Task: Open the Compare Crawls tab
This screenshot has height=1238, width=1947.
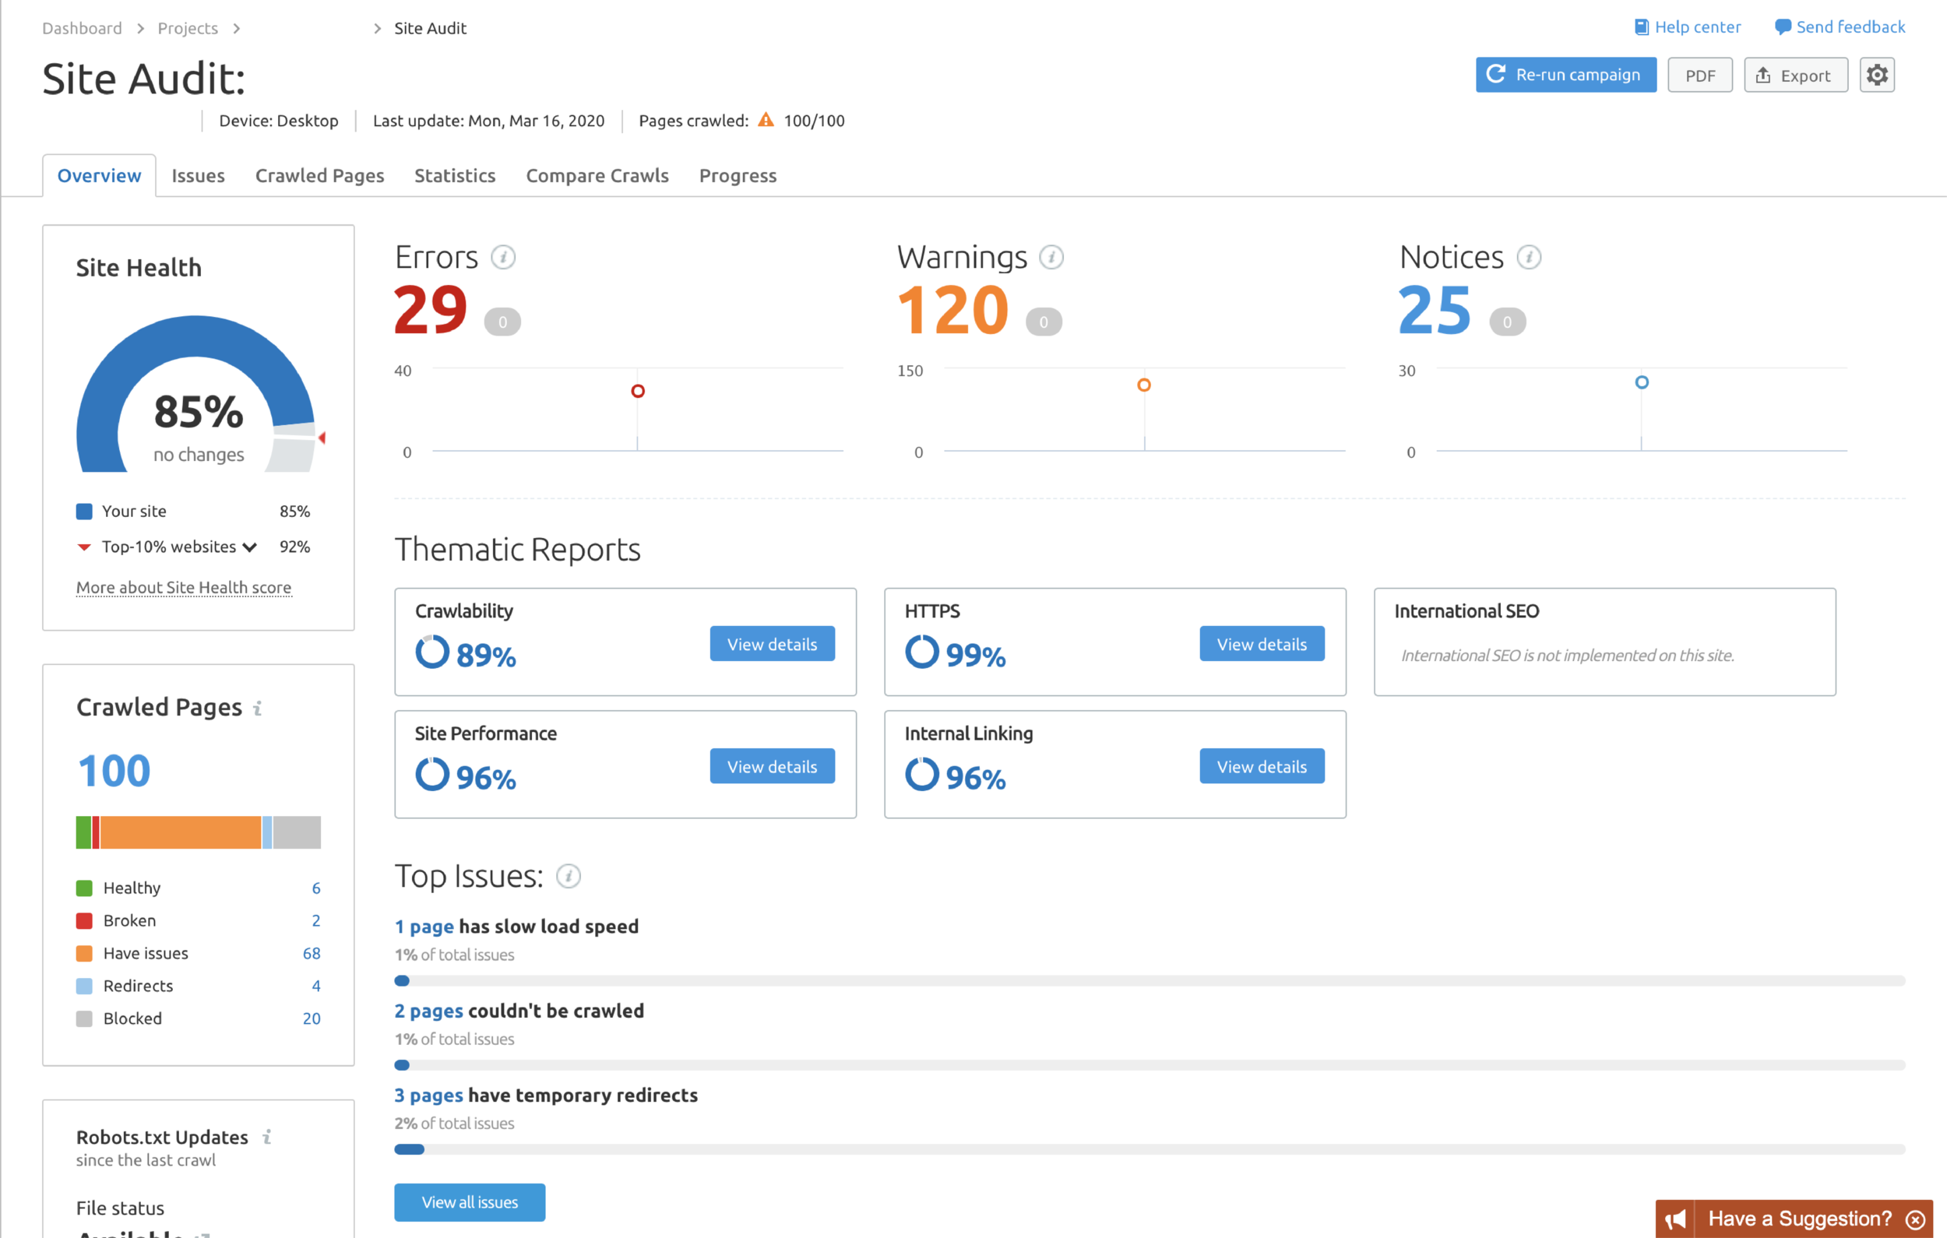Action: pyautogui.click(x=597, y=175)
